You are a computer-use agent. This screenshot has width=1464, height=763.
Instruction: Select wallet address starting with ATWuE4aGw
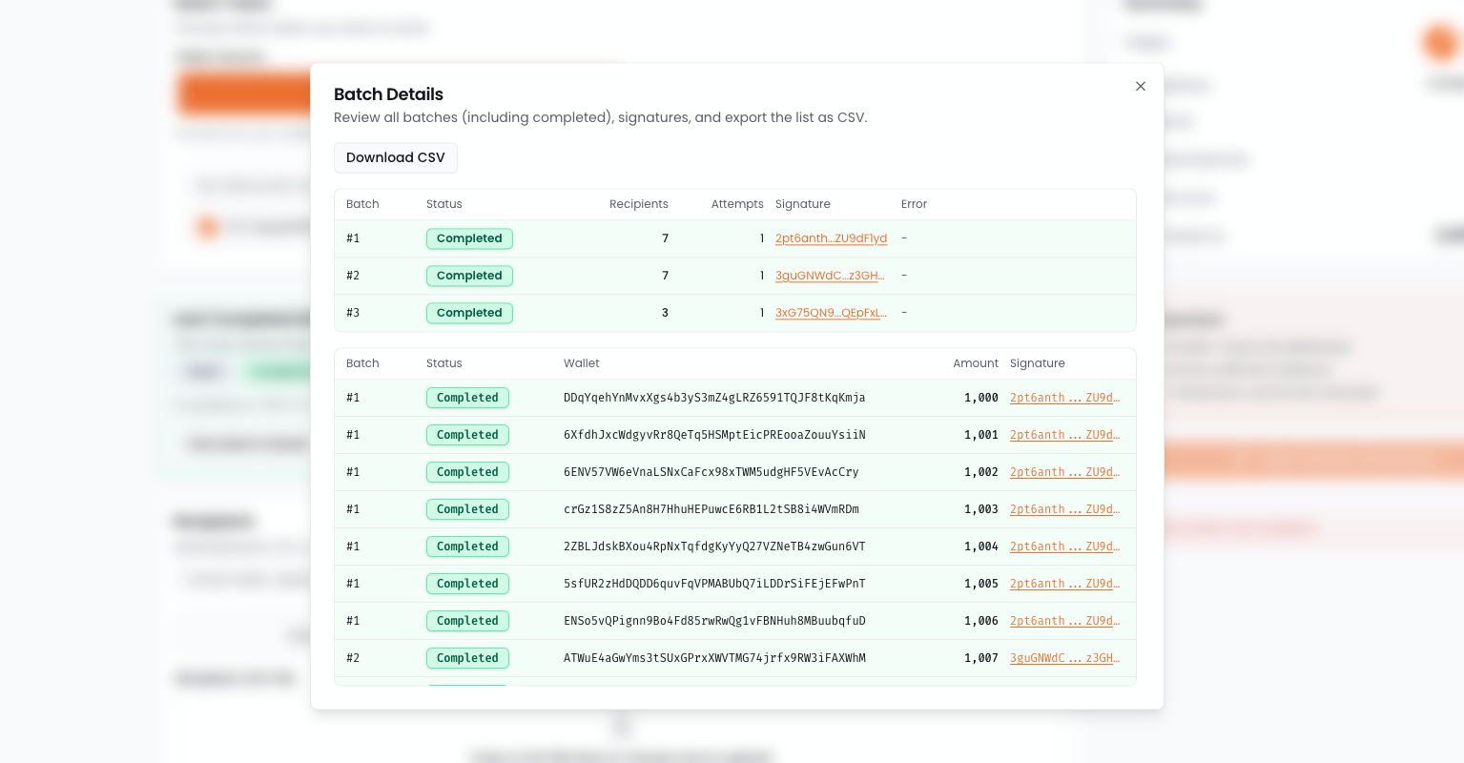(714, 658)
